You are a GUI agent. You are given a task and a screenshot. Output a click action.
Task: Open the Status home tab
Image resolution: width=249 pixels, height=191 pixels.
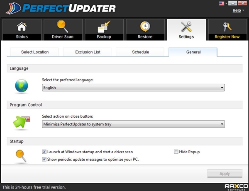(22, 30)
